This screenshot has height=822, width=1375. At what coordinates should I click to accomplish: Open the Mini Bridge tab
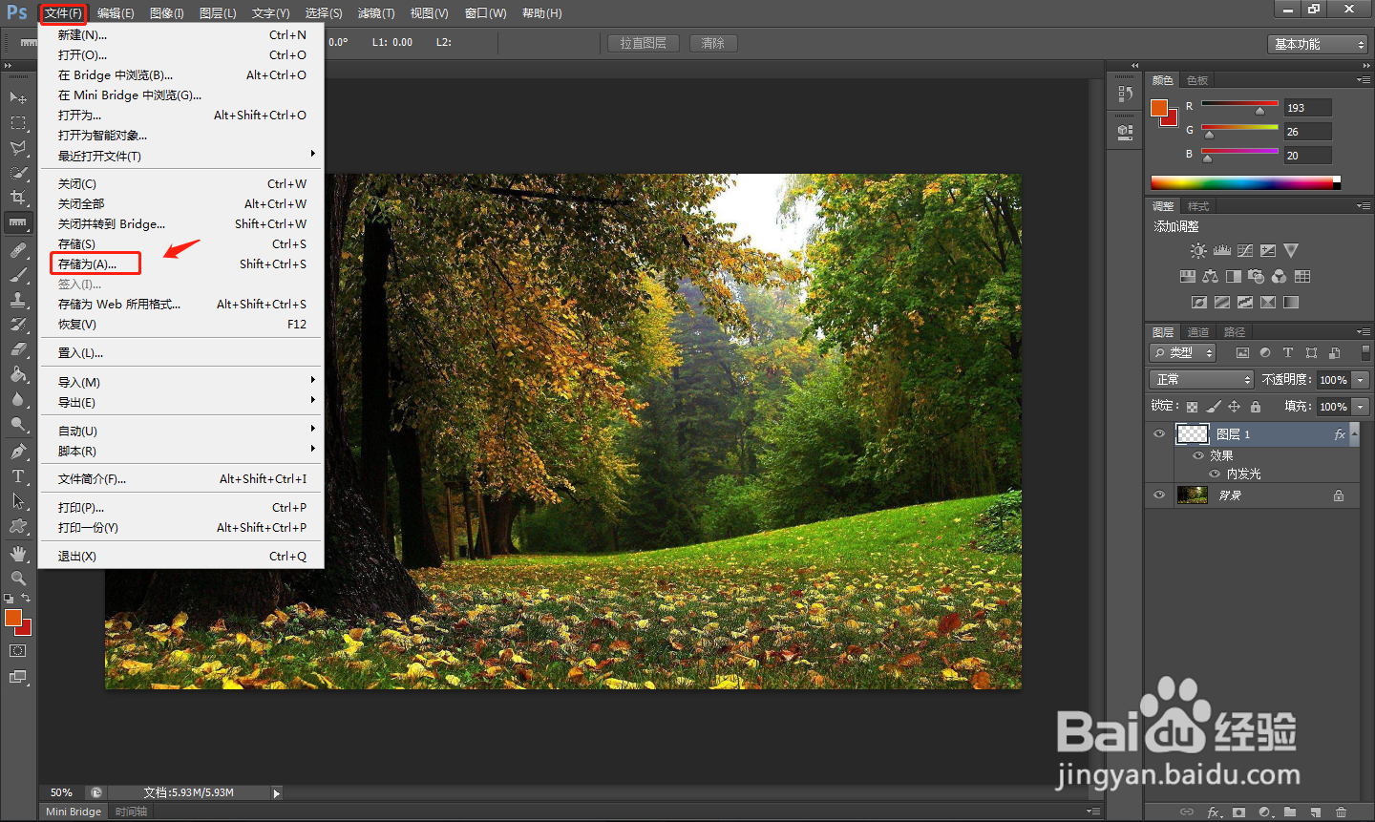pyautogui.click(x=74, y=811)
